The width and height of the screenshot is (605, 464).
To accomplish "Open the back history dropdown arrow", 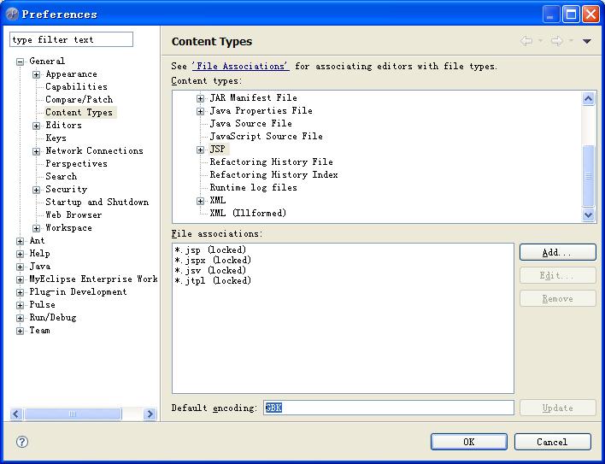I will click(540, 40).
